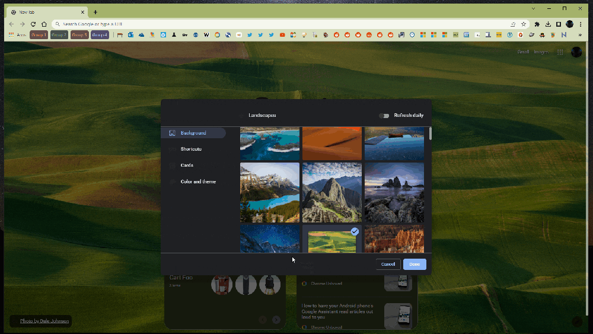Expand the bookmarks bar overflow chevron
This screenshot has height=334, width=593.
pyautogui.click(x=579, y=35)
